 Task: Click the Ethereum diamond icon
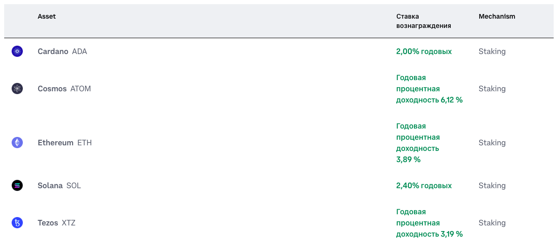click(x=17, y=143)
